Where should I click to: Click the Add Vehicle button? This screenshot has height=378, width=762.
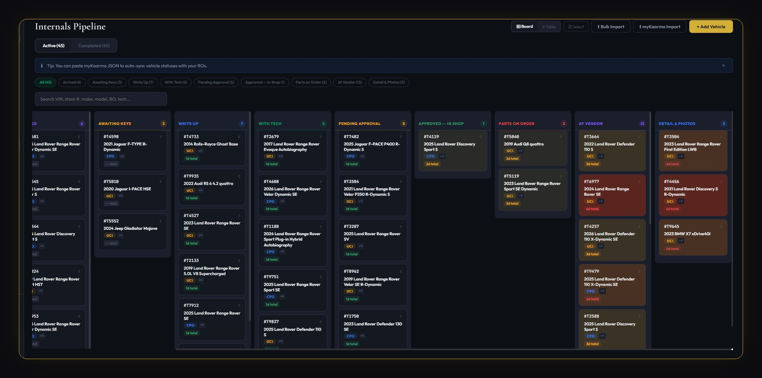[x=711, y=26]
